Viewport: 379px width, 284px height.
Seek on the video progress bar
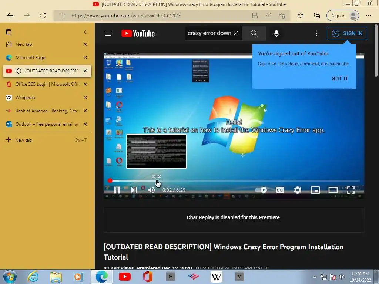[234, 180]
